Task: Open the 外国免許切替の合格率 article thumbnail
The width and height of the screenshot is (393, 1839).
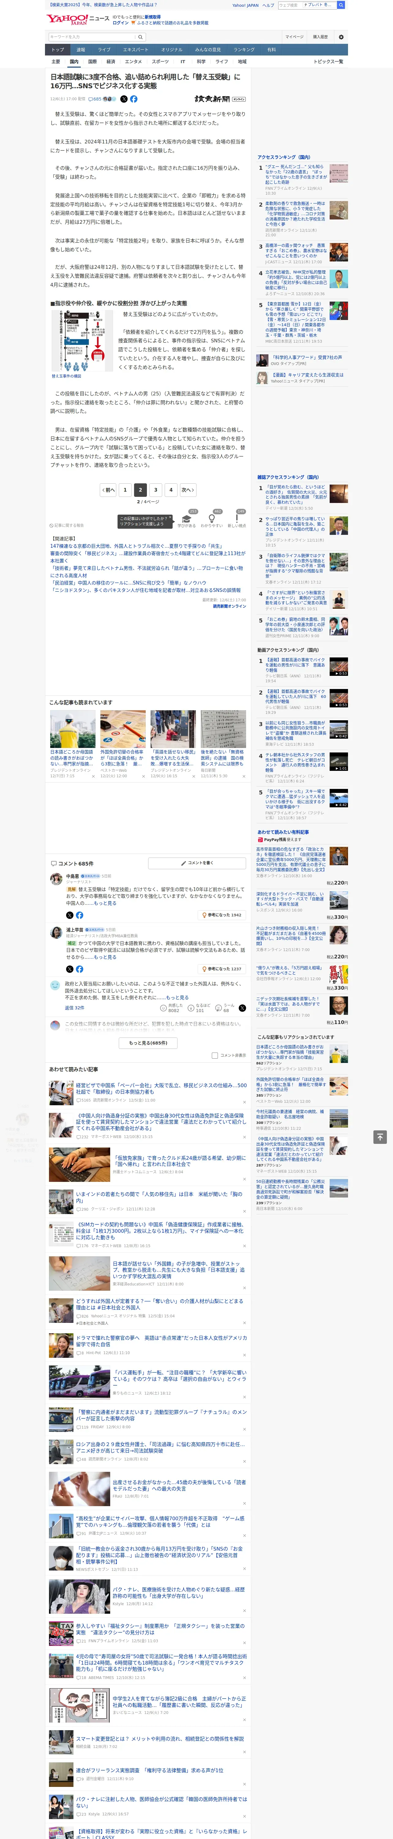Action: click(123, 728)
